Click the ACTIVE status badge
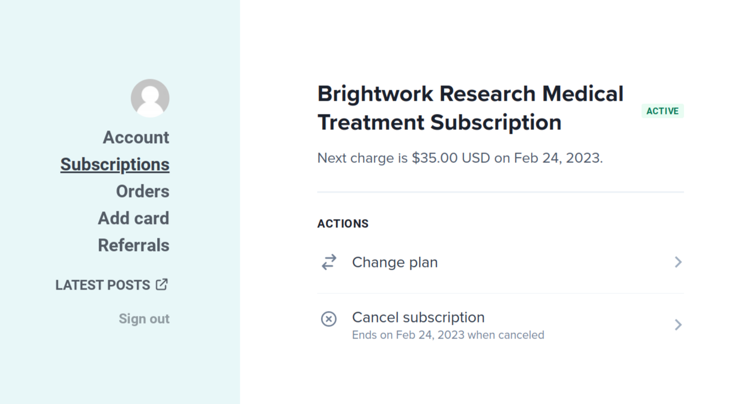 662,111
